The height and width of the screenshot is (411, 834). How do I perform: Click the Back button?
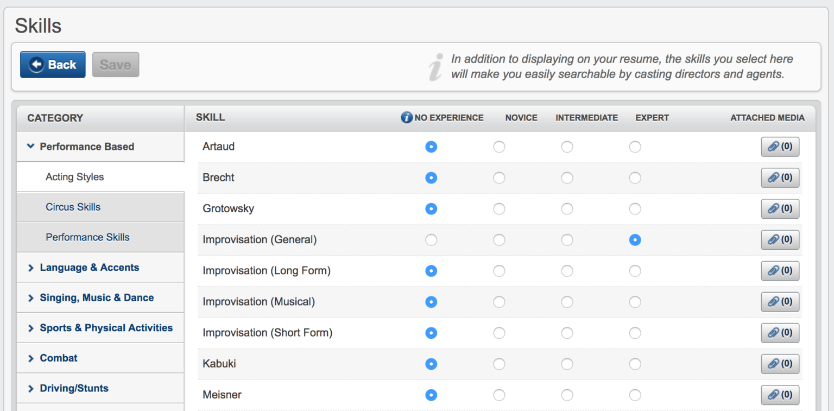[x=52, y=64]
